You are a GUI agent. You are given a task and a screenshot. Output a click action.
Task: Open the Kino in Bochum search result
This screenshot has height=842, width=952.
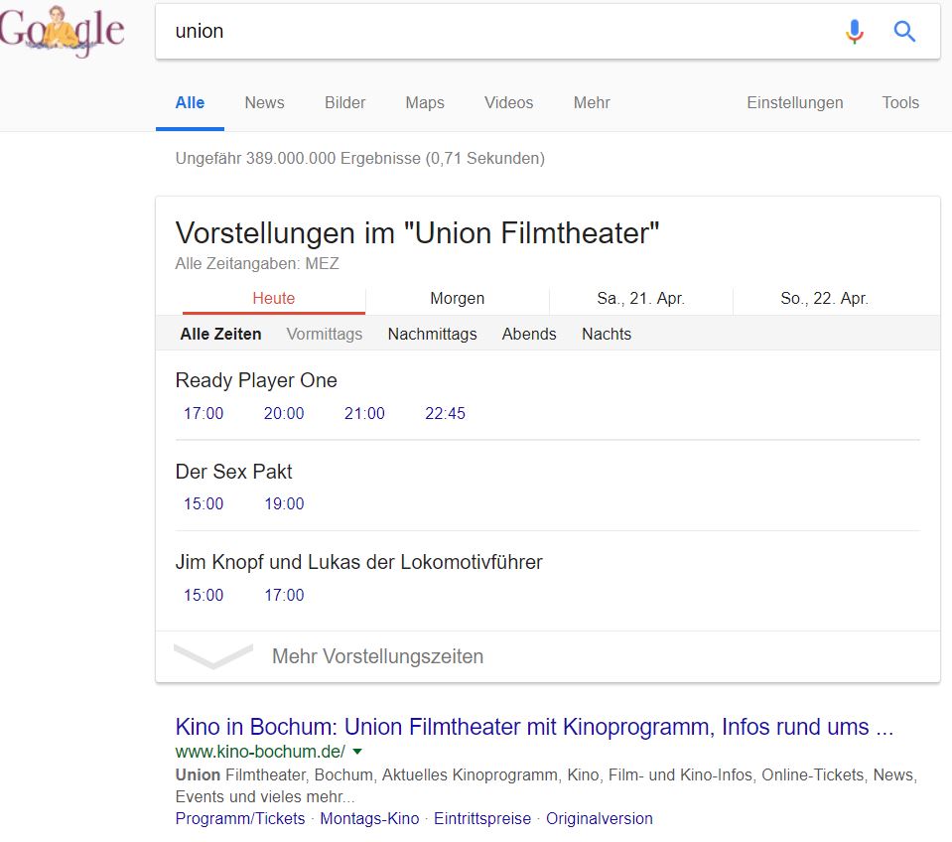(x=534, y=727)
